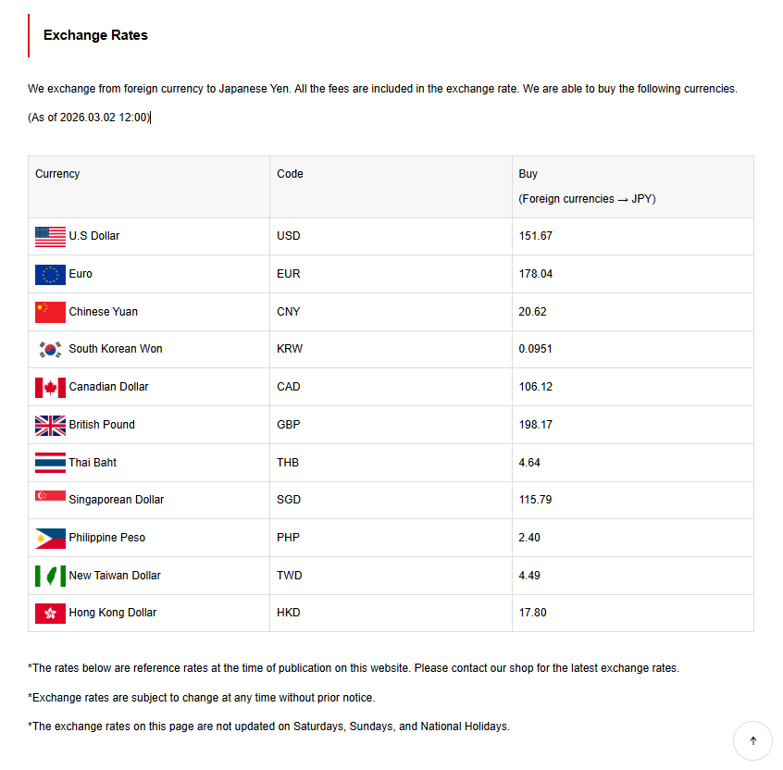The height and width of the screenshot is (770, 783).
Task: Click the Philippine Peso flag icon
Action: (50, 539)
